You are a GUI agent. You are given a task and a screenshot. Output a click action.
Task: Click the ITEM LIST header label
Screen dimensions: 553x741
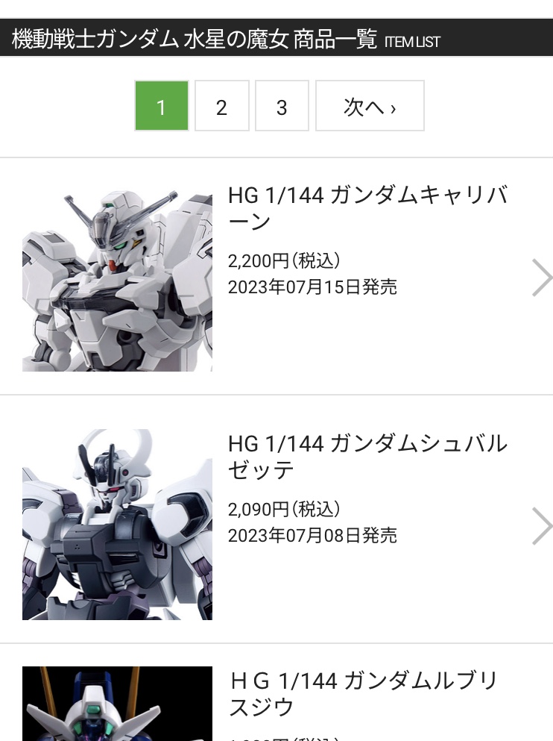pyautogui.click(x=412, y=42)
